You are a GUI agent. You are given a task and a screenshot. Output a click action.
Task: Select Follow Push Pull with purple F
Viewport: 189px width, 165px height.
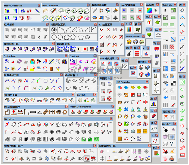111,112
